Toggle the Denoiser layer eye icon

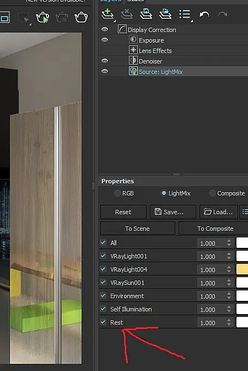click(105, 61)
